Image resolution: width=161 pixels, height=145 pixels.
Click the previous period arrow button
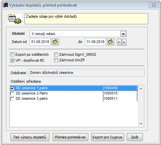click(119, 42)
